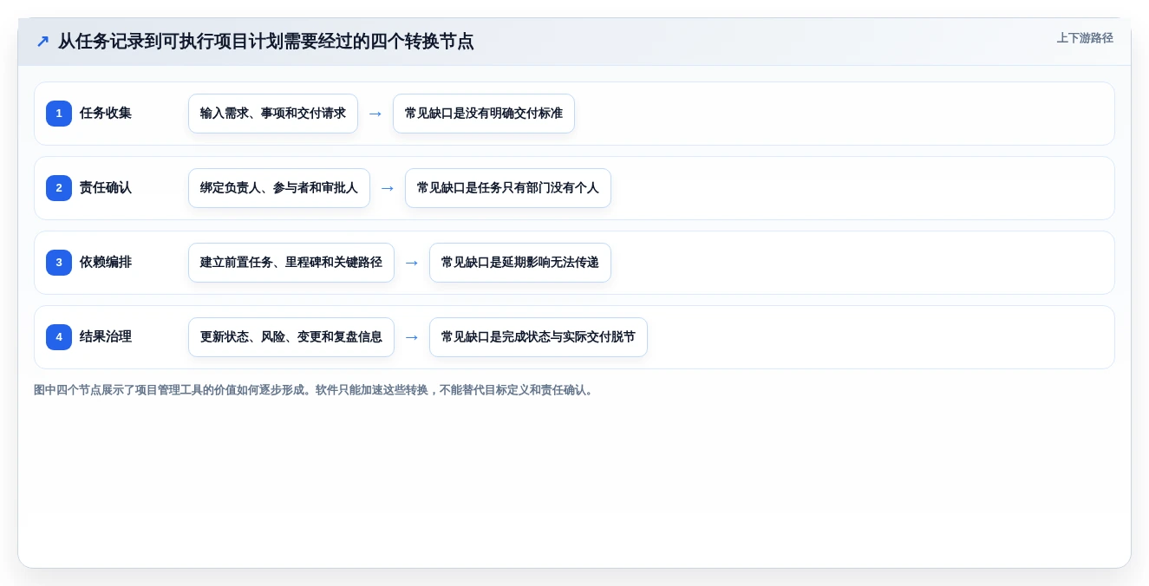Click the box 常见缺口是完成状态与实际交付脱节
This screenshot has width=1149, height=586.
click(x=539, y=337)
